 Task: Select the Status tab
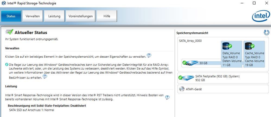pos(11,16)
